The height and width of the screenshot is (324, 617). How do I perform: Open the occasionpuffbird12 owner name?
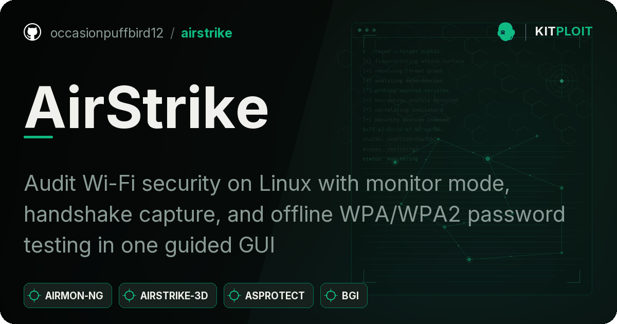107,33
